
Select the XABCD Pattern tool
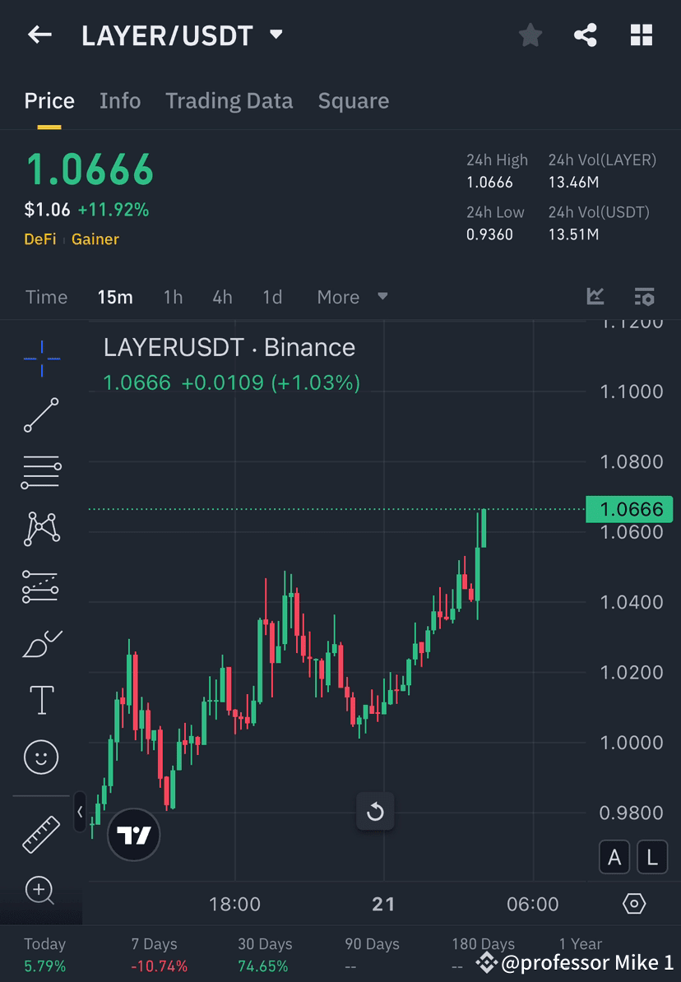click(41, 529)
